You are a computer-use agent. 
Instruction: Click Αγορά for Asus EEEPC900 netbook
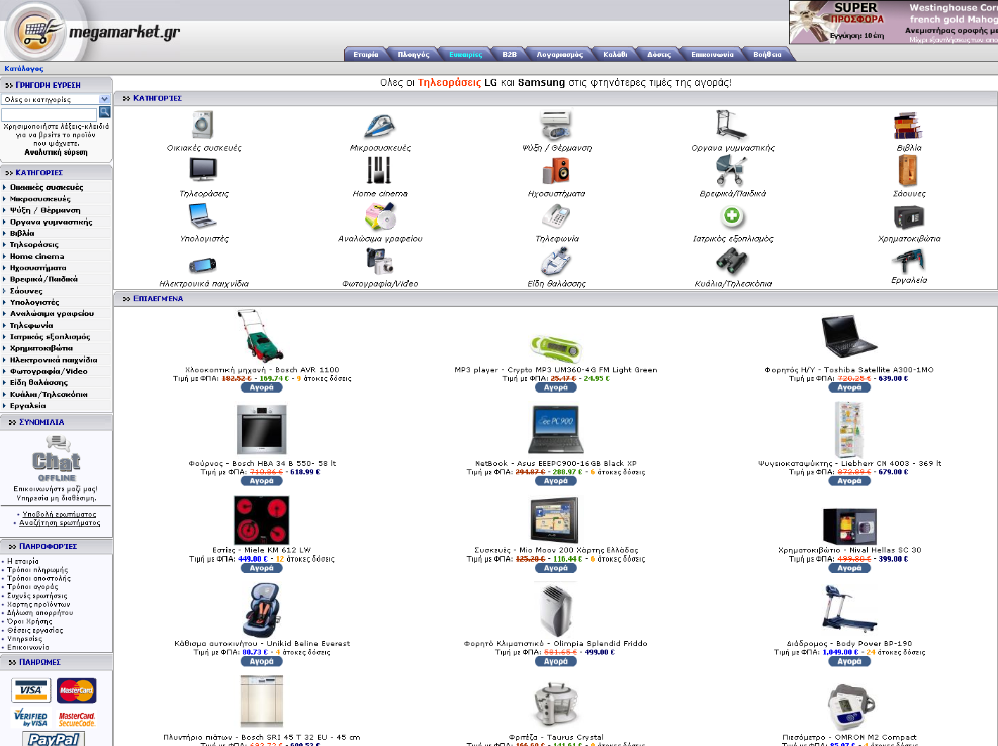tap(556, 481)
